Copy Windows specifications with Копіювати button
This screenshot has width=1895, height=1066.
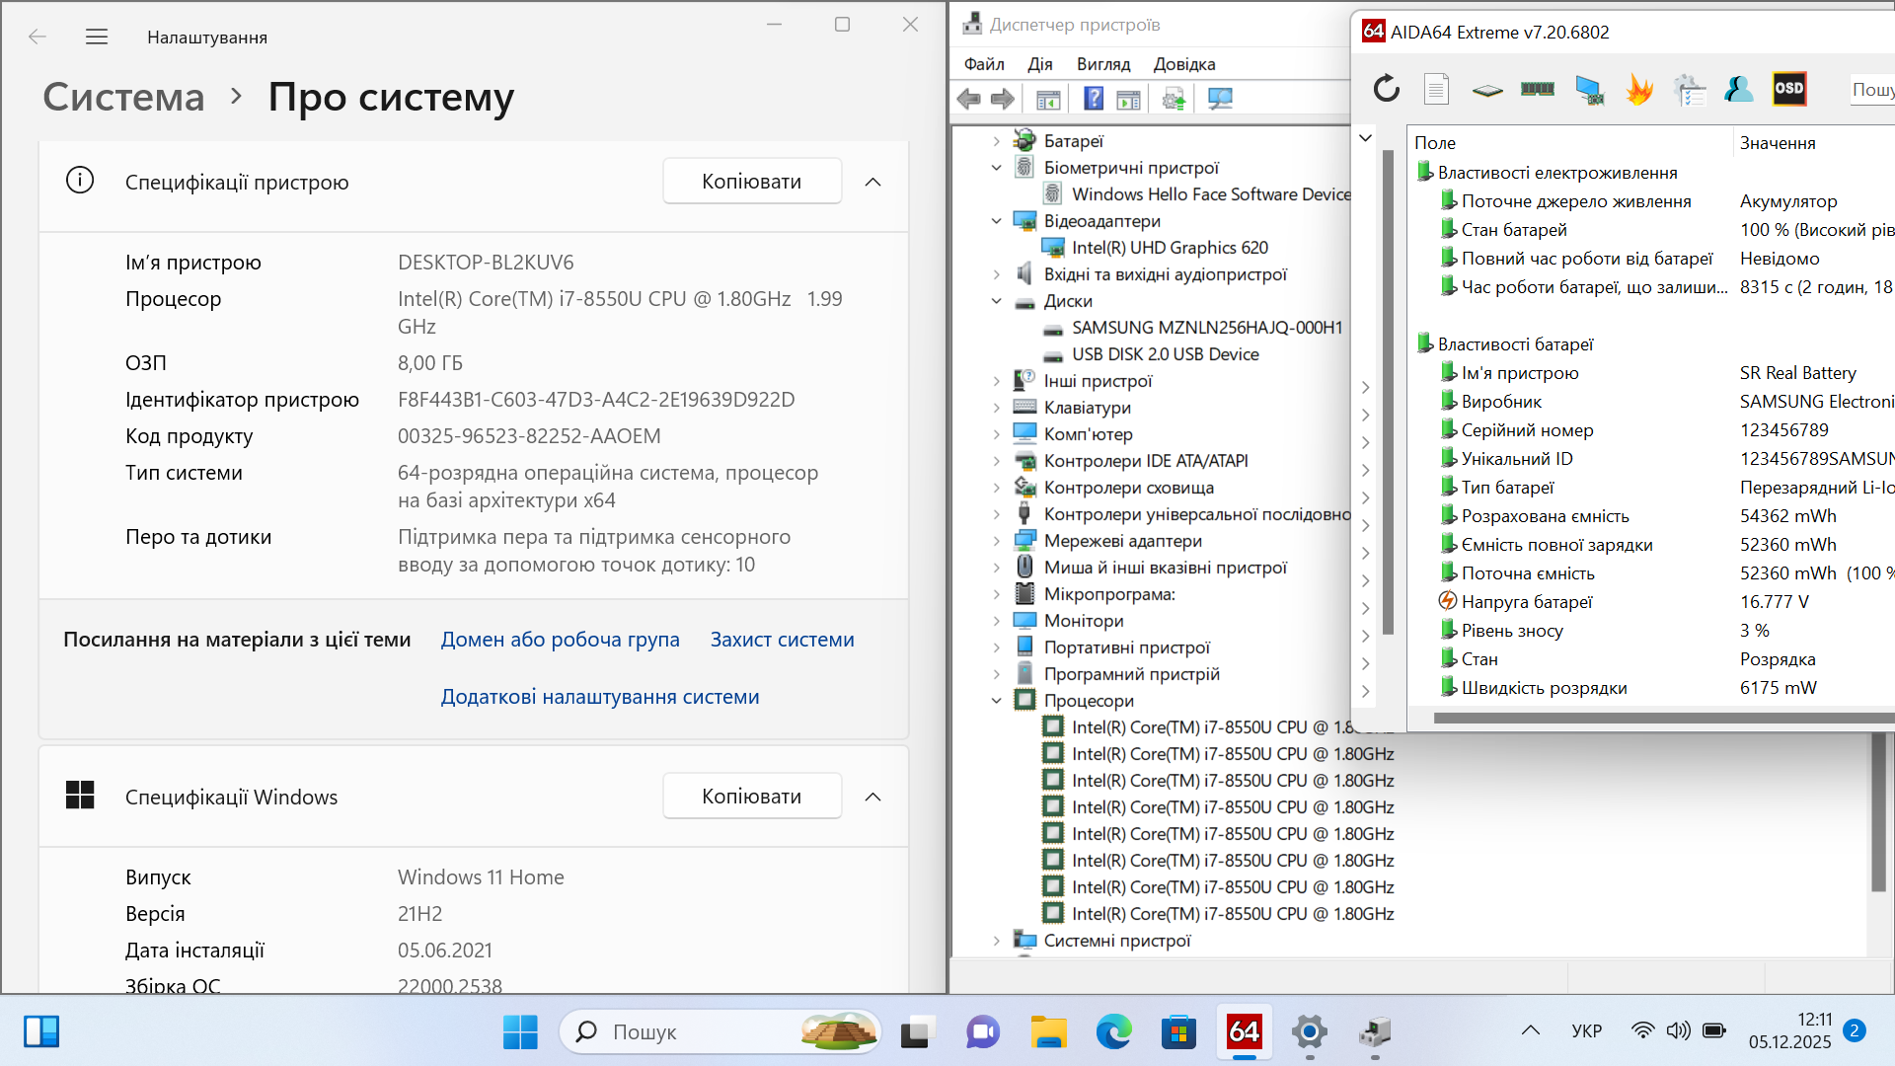[x=751, y=797]
